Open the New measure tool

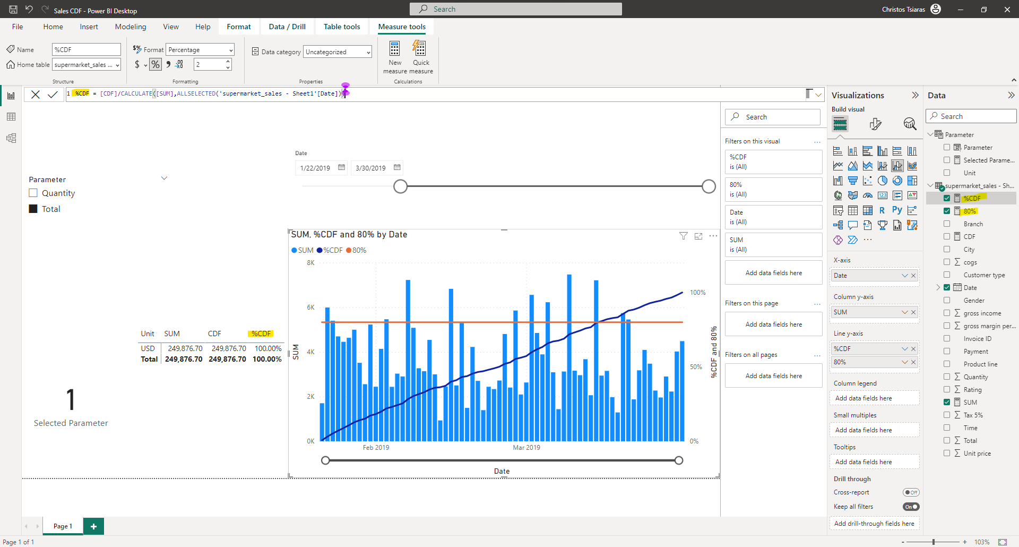[x=394, y=57]
